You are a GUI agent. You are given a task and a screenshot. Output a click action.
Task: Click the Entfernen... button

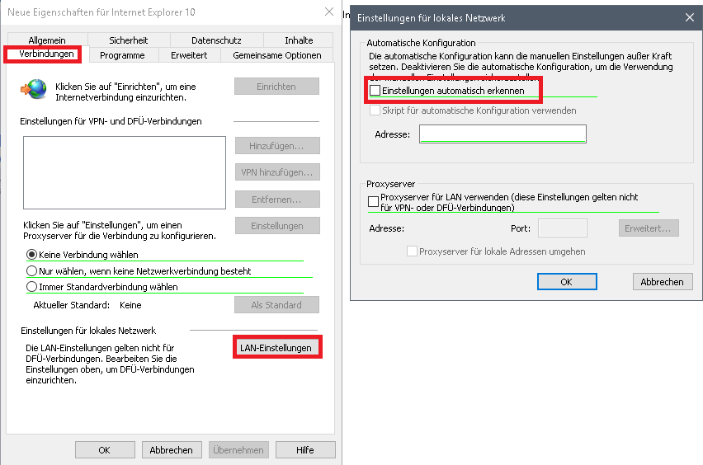(x=276, y=200)
